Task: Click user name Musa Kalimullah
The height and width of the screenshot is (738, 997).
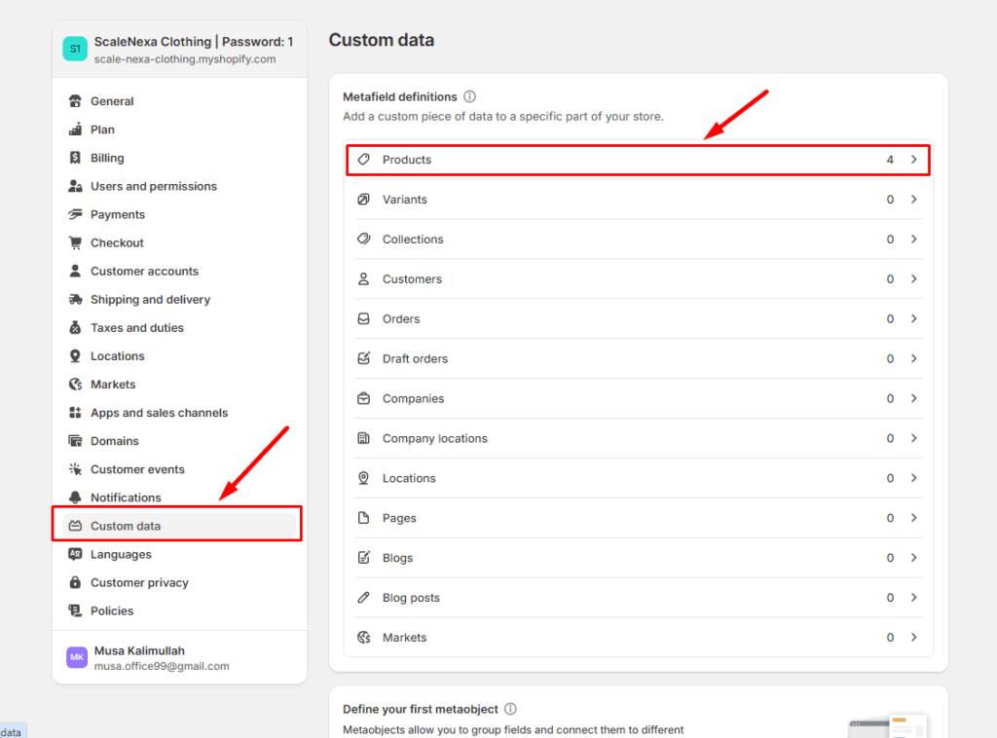Action: coord(139,651)
